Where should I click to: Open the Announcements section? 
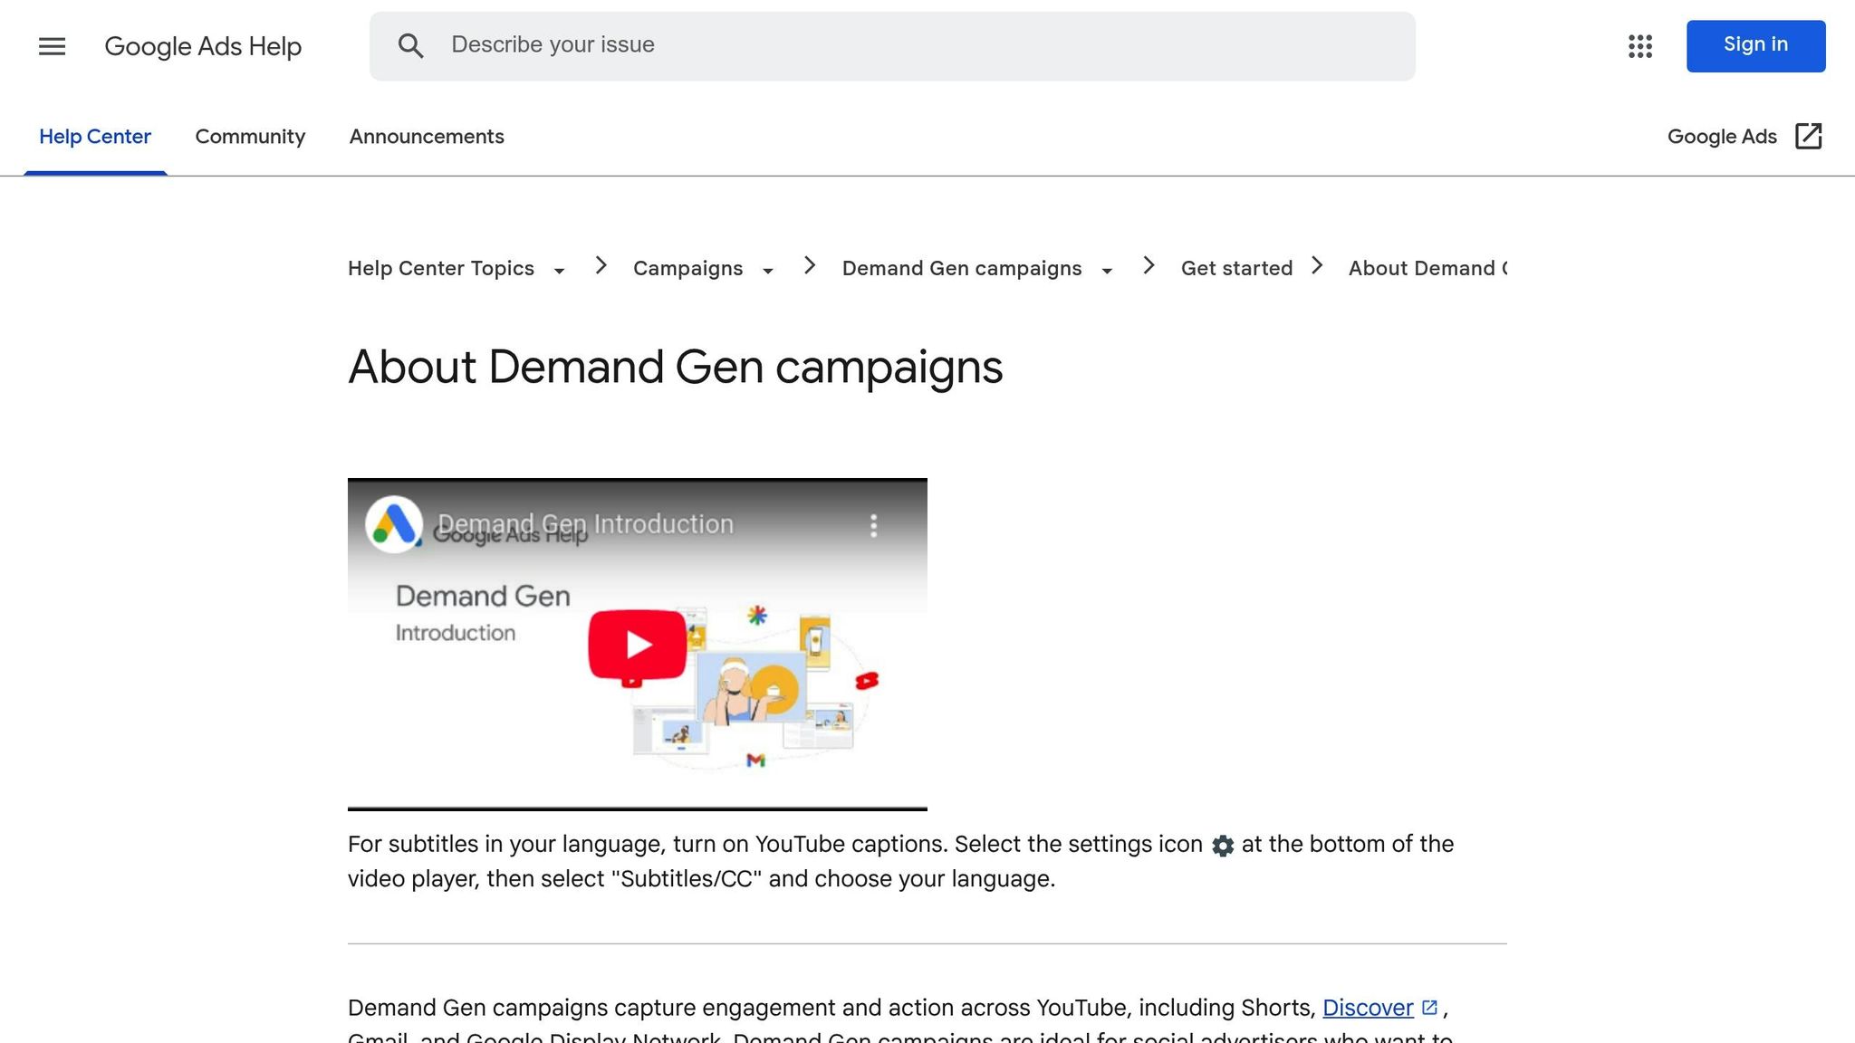tap(427, 137)
